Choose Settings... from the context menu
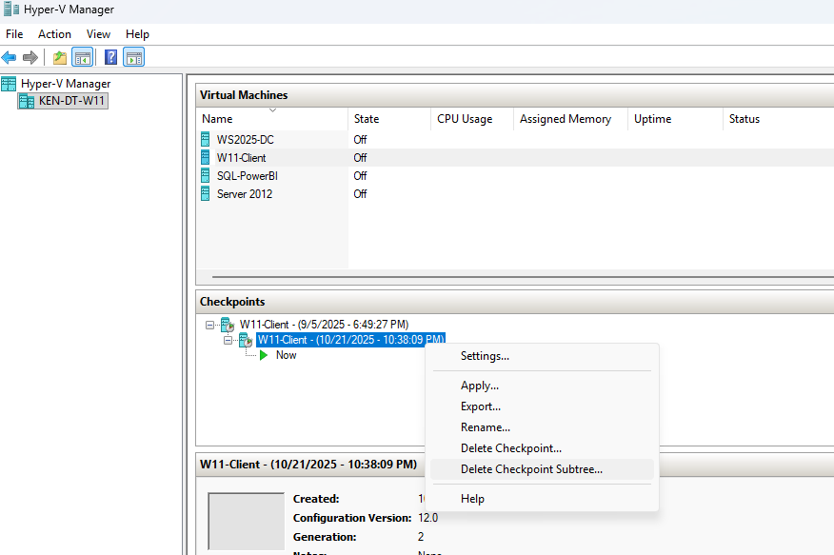The image size is (834, 555). pos(542,356)
